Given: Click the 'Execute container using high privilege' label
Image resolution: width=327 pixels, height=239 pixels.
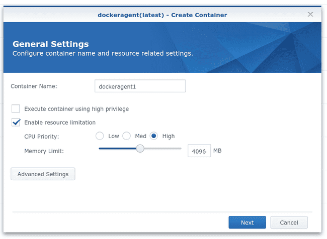Looking at the screenshot, I should point(76,109).
